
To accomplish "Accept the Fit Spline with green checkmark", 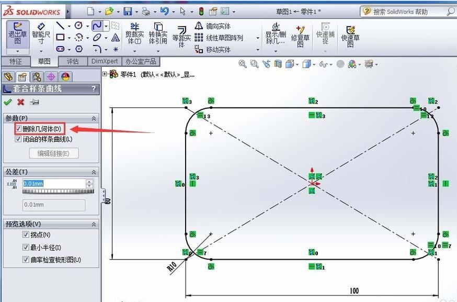I will pyautogui.click(x=7, y=102).
